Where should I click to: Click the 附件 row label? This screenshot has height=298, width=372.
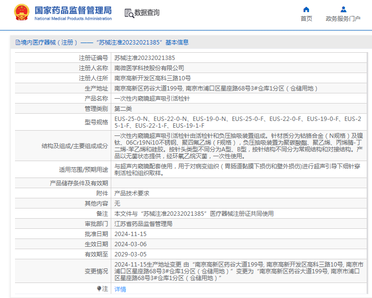coord(102,194)
